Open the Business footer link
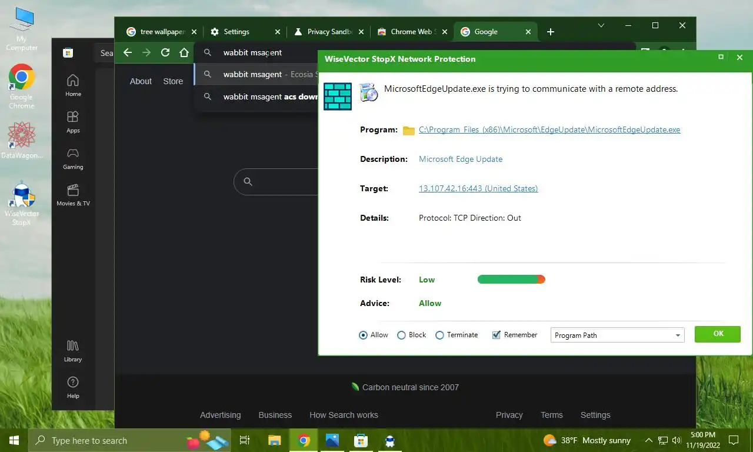The width and height of the screenshot is (753, 452). (275, 415)
